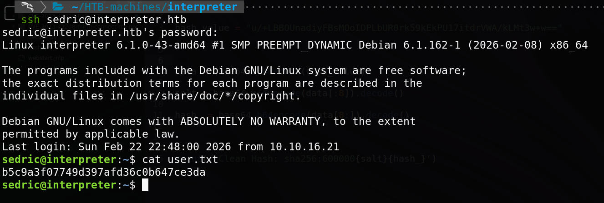Screen dimensions: 604x203
Task: Click the blue open-folder icon in the prompt
Action: click(x=58, y=7)
